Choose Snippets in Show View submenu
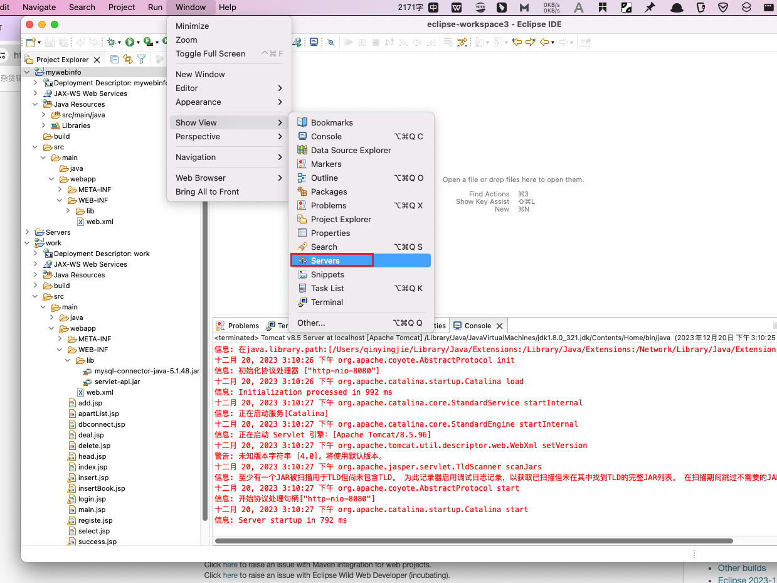Viewport: 777px width, 583px height. pos(361,274)
